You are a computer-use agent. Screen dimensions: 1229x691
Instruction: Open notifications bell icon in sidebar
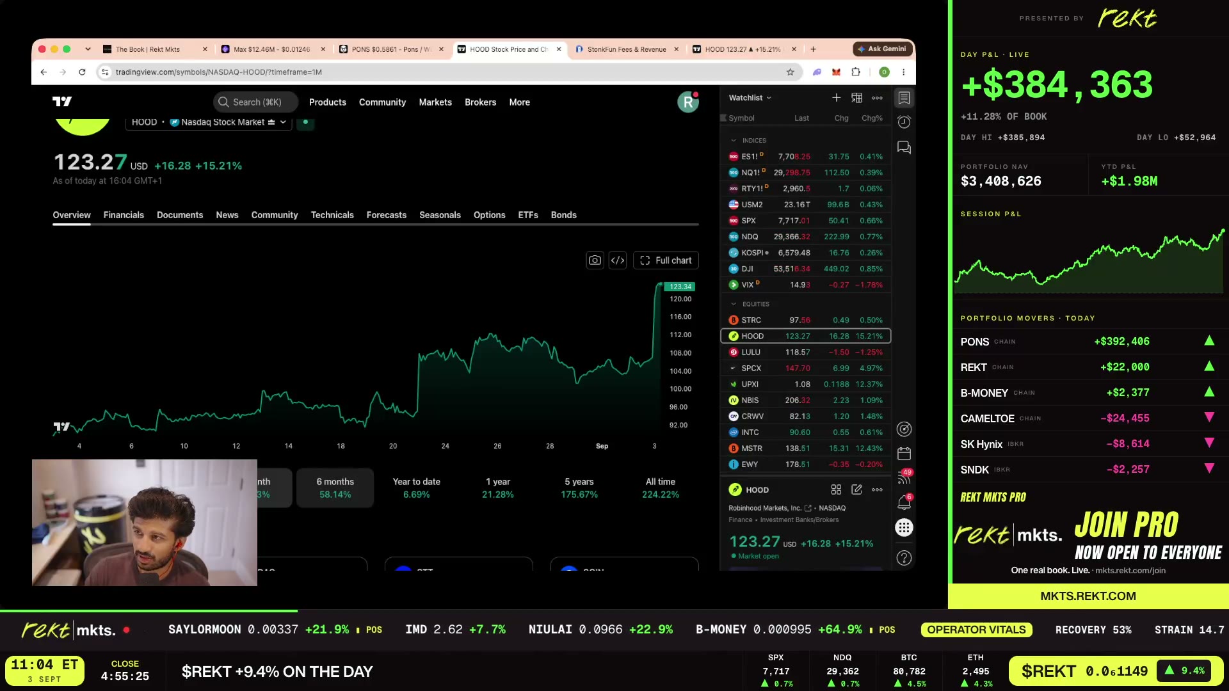[x=904, y=503]
